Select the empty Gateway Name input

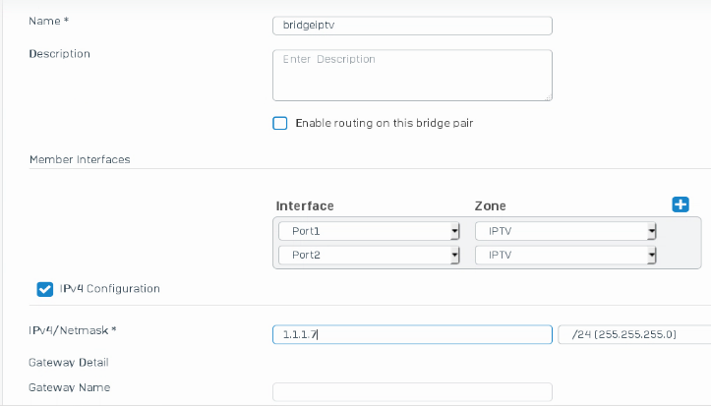(412, 392)
